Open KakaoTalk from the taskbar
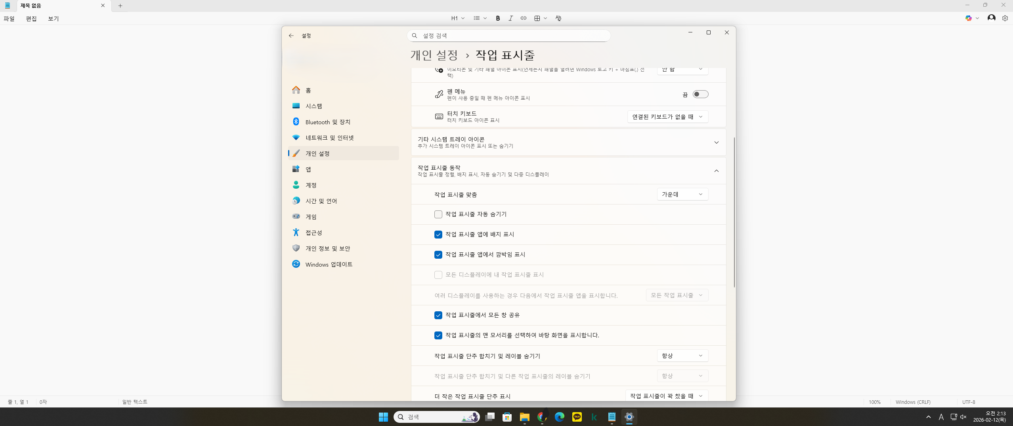Screen dimensions: 1013x426 click(x=577, y=417)
